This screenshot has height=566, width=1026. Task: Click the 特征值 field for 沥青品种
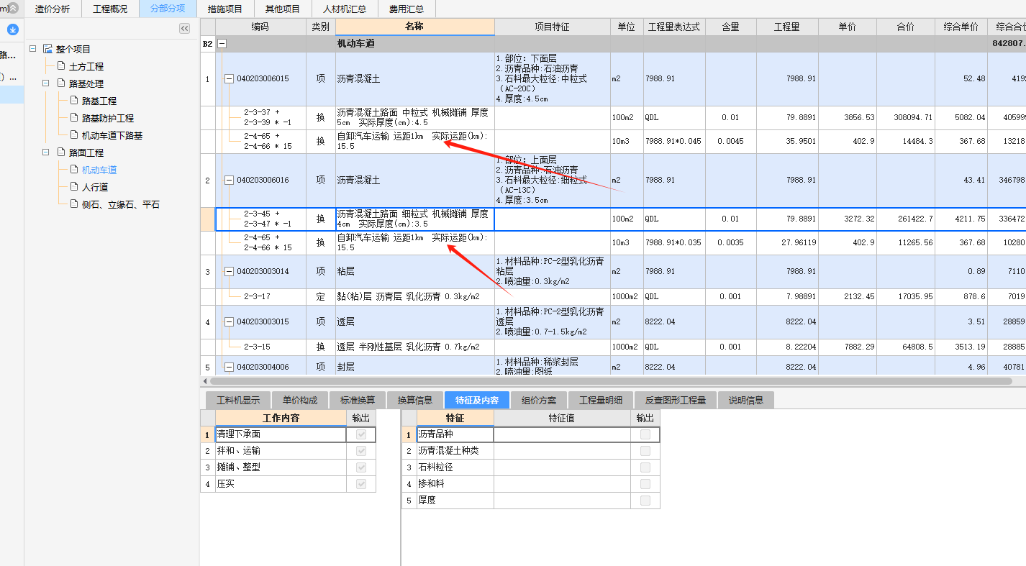[562, 434]
